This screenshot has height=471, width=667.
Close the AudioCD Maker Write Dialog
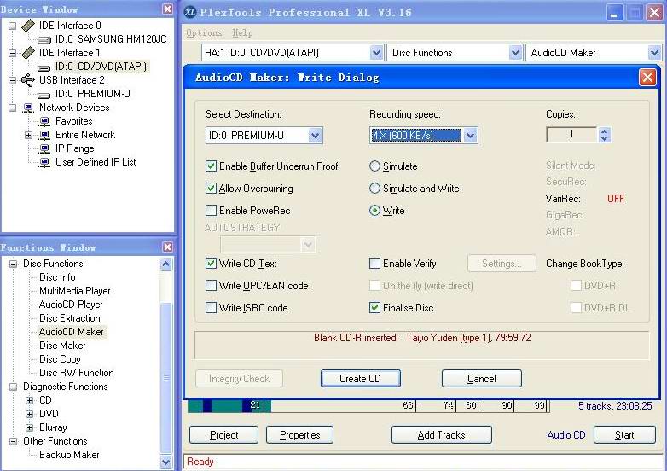point(647,78)
